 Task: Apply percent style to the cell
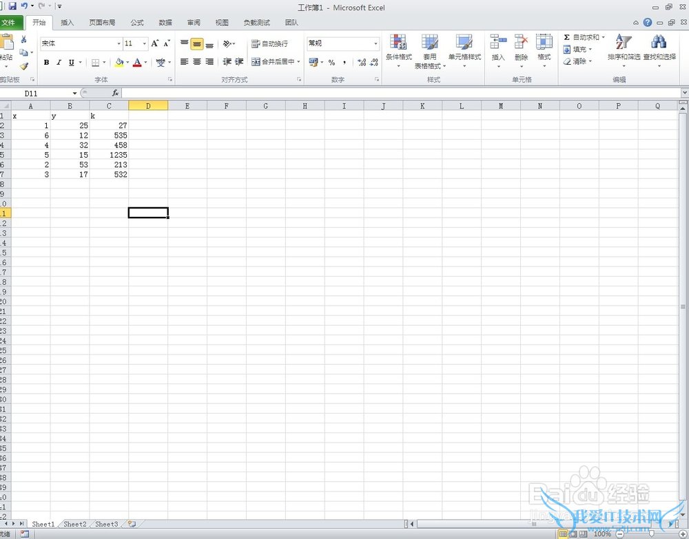[332, 63]
